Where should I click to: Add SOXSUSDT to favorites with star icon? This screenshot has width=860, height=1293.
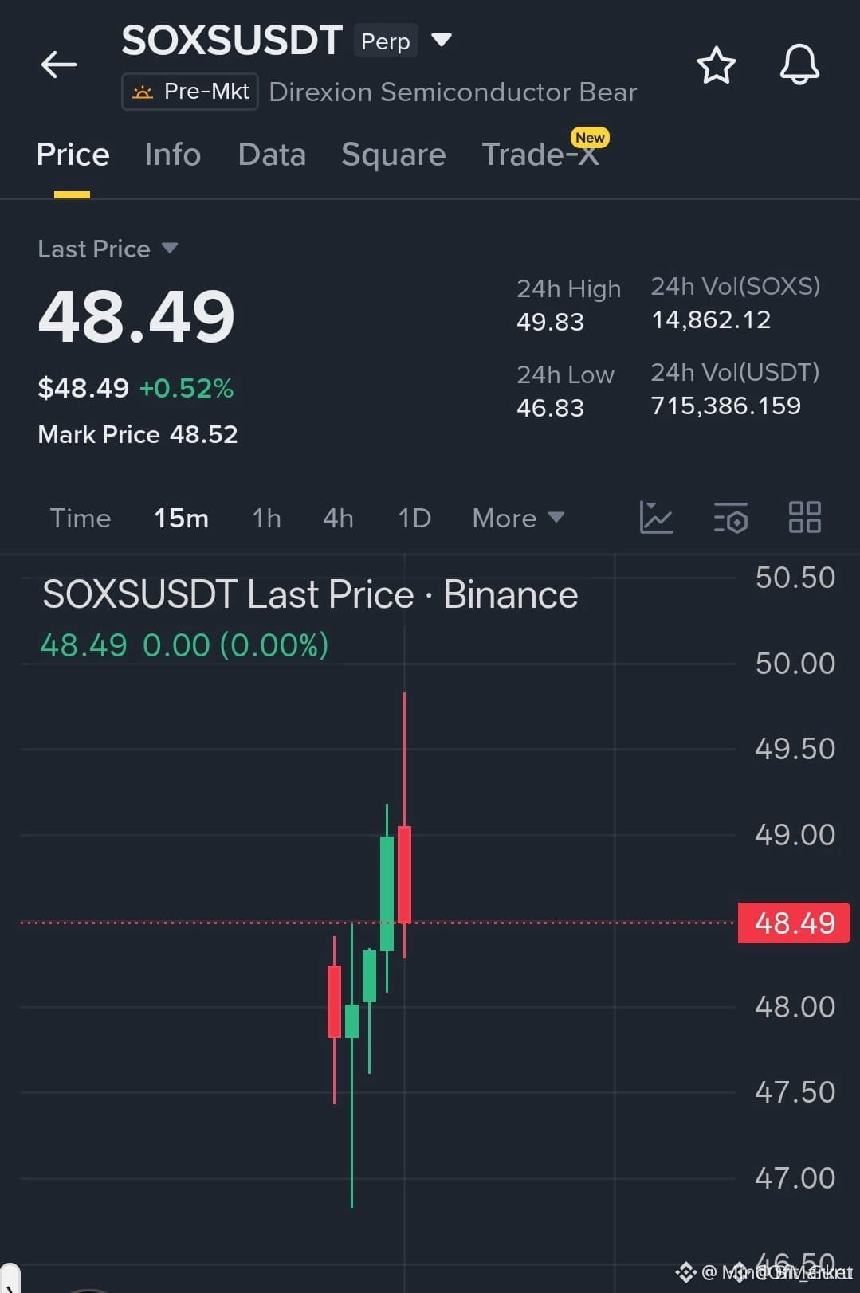716,65
